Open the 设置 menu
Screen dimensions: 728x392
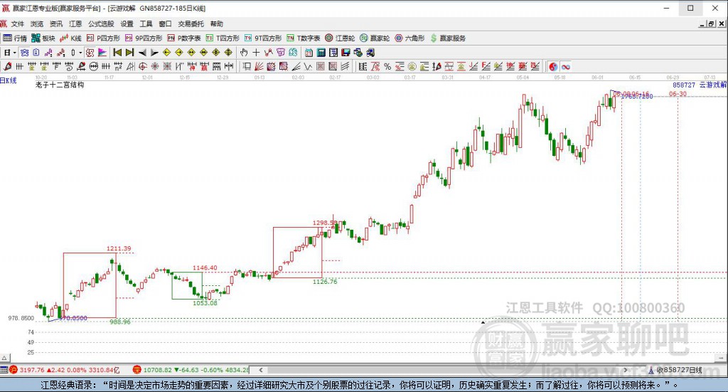(x=127, y=23)
